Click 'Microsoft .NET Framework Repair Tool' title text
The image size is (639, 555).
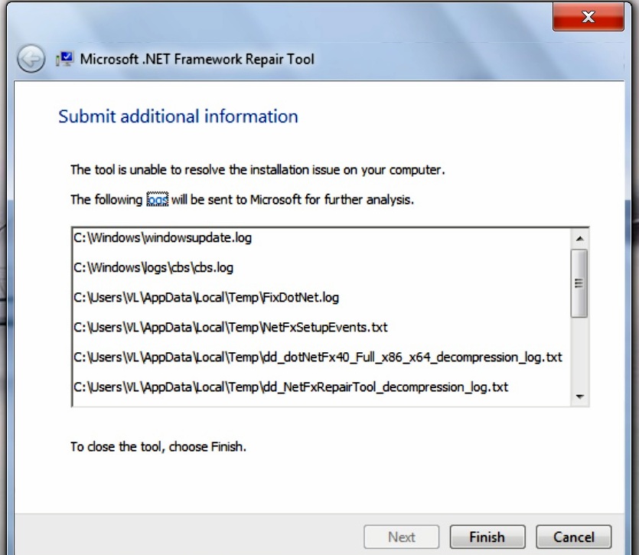197,59
